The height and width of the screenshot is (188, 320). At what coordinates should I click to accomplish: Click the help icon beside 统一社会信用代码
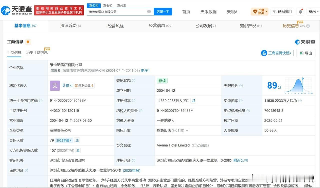(41, 100)
